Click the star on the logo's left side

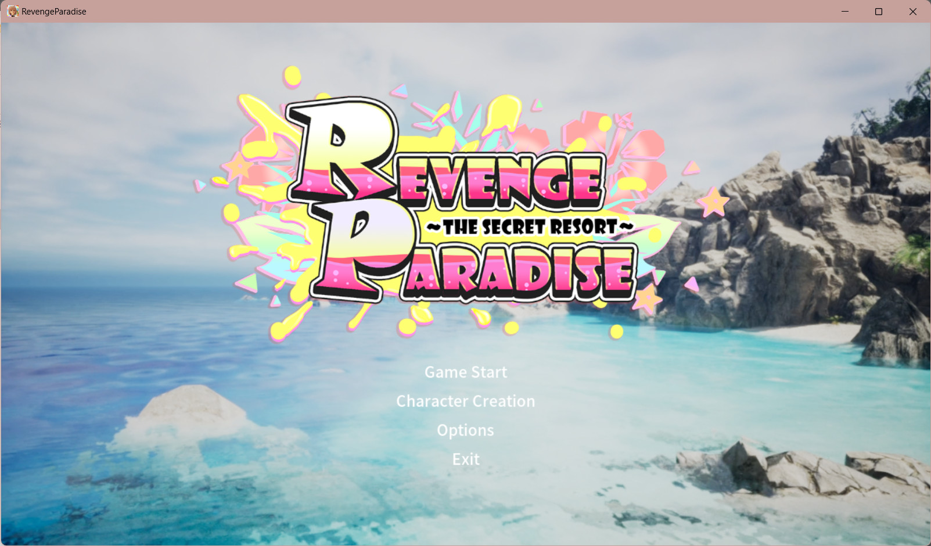[239, 167]
